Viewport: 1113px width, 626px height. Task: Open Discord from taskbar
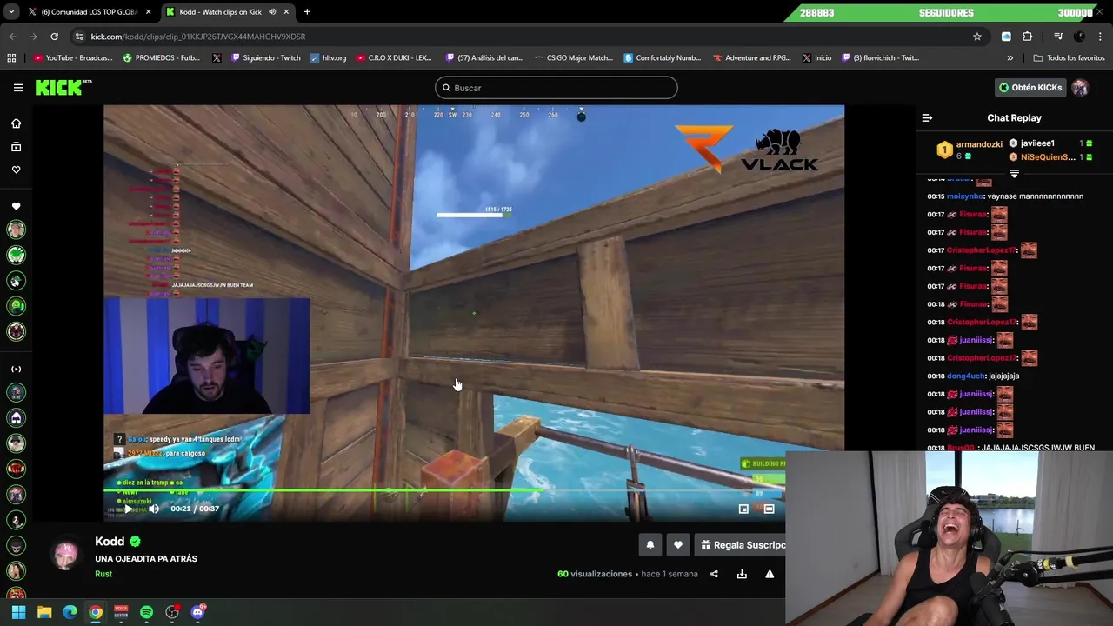[197, 612]
